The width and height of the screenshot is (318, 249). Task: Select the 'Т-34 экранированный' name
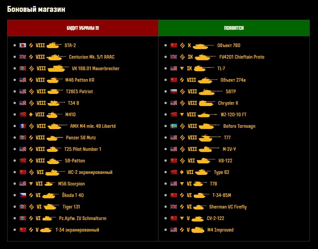(x=77, y=230)
